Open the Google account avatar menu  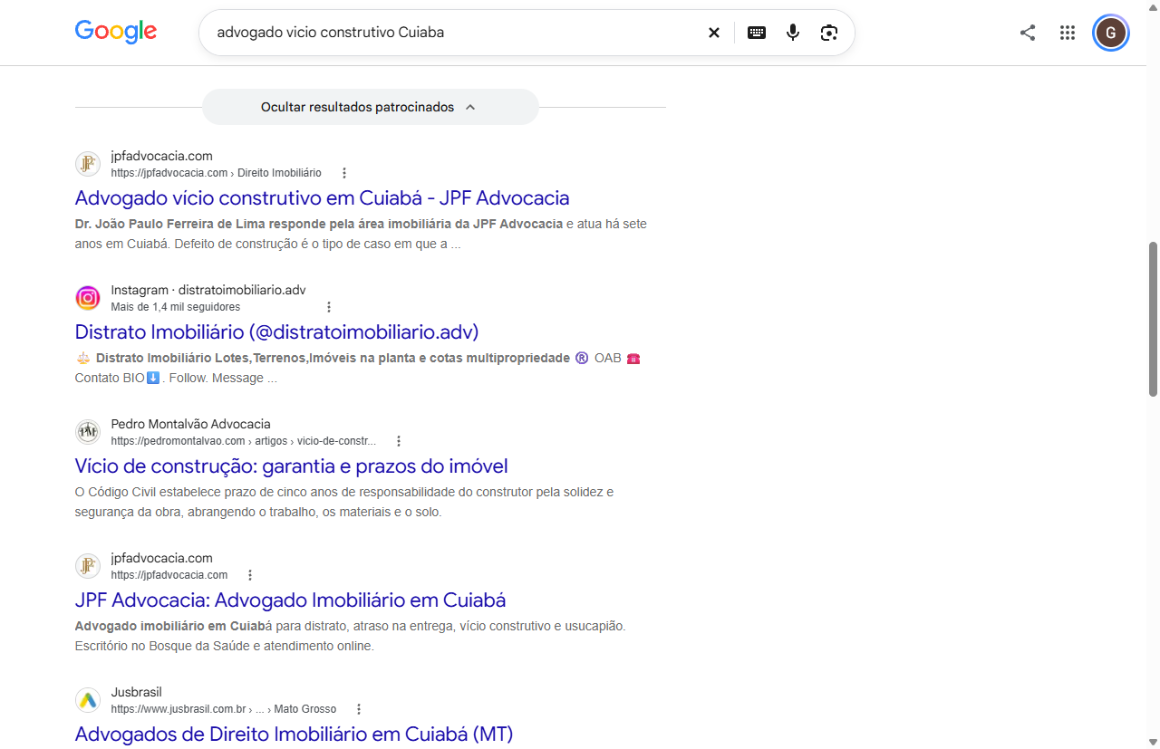(1111, 34)
